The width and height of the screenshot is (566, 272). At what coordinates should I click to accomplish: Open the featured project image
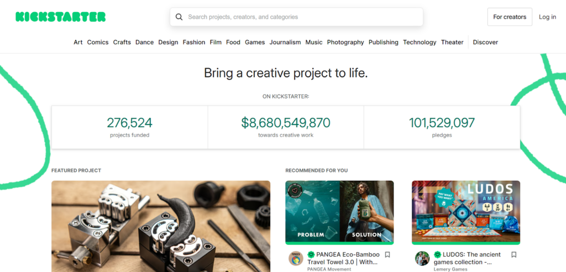tap(161, 226)
